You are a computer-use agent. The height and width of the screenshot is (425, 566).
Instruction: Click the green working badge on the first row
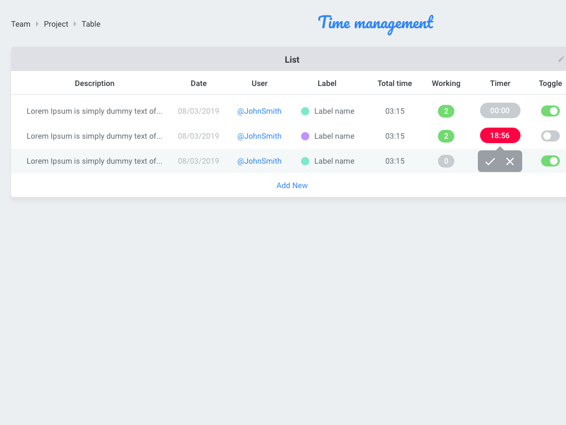pyautogui.click(x=446, y=111)
